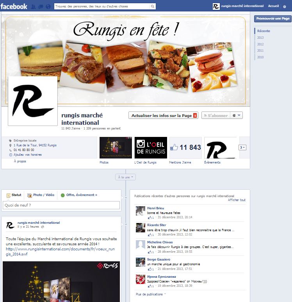
Task: Click like icon on Henri Brieu's post
Action: pyautogui.click(x=150, y=218)
